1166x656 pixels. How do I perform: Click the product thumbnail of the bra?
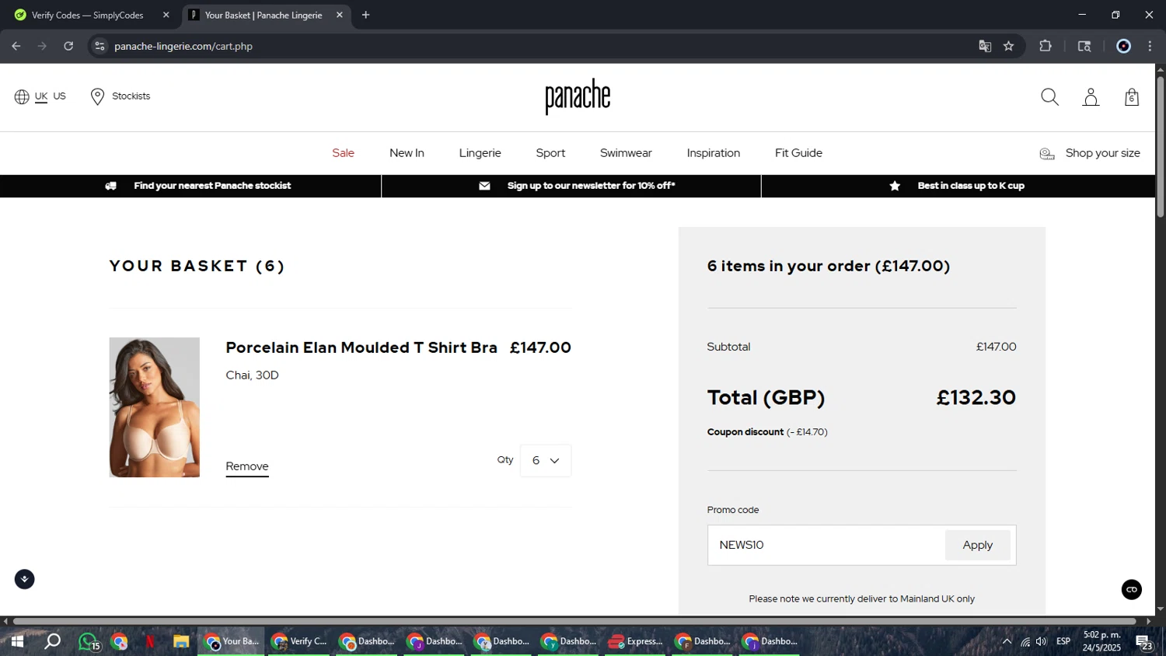click(x=155, y=407)
